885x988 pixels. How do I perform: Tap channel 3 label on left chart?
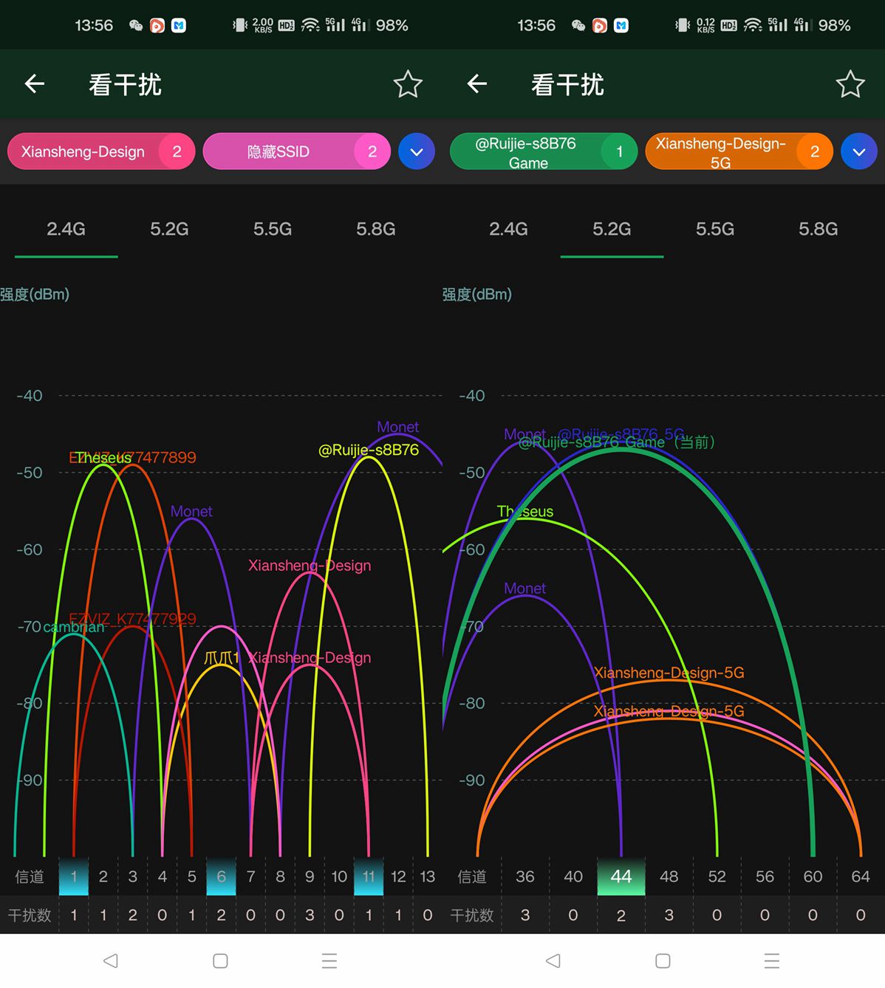(133, 876)
